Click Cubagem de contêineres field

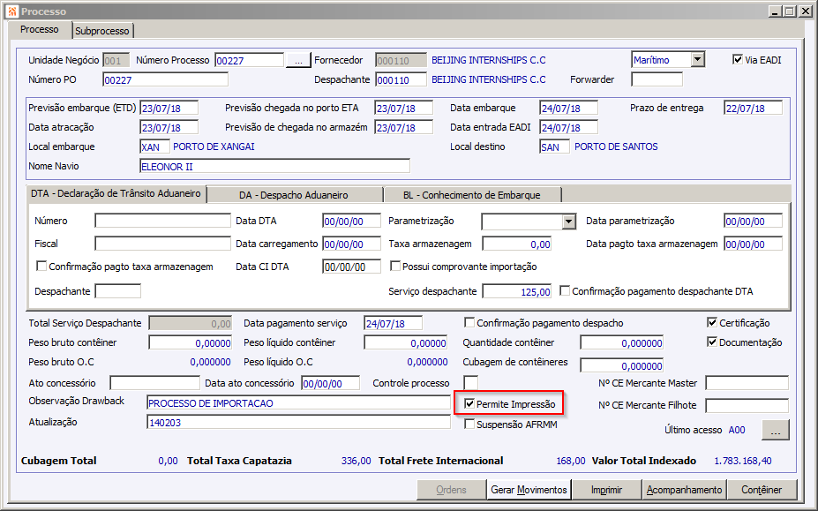point(622,365)
